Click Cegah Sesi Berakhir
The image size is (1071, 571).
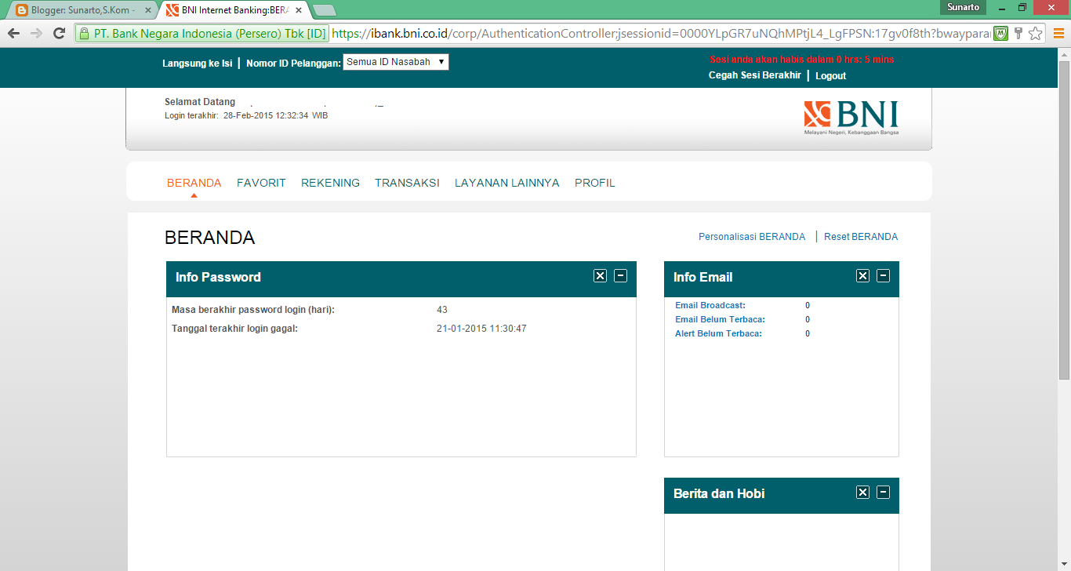coord(755,75)
